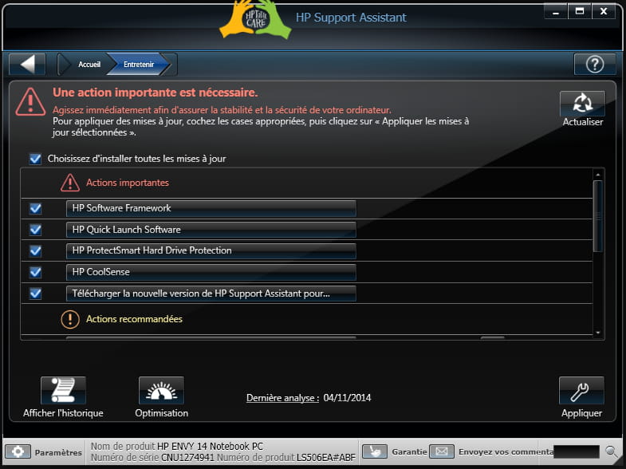Open HP ProtectSmart Hard Drive Protection details
Viewport: 626px width, 469px height.
tap(211, 250)
